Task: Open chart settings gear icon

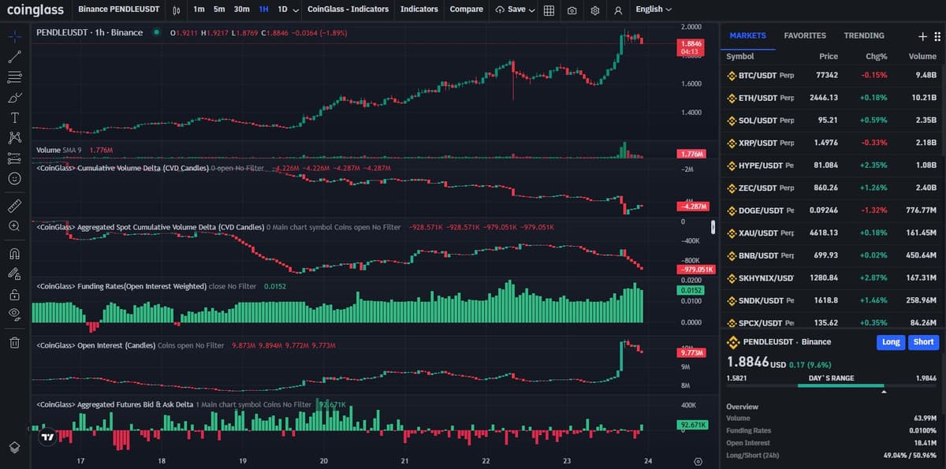Action: coord(595,9)
